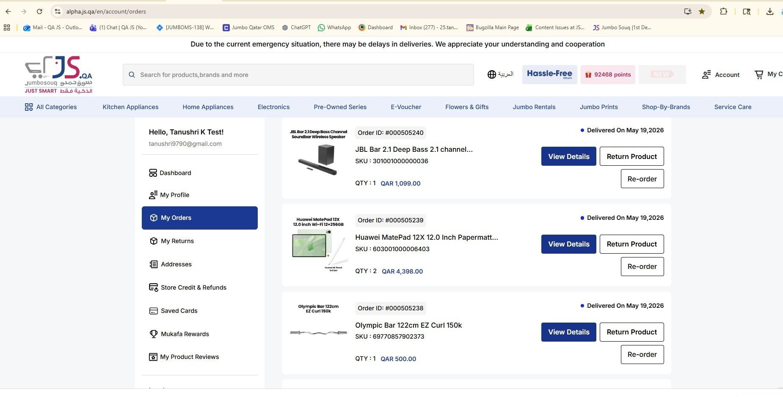Viewport: 783px width, 397px height.
Task: Open Jumbo Prints category
Action: pyautogui.click(x=598, y=107)
